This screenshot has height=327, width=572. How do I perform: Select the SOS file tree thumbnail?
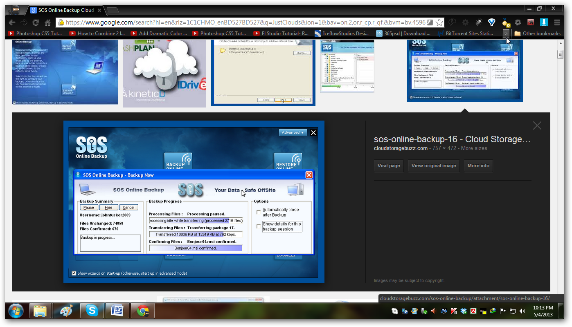click(347, 66)
